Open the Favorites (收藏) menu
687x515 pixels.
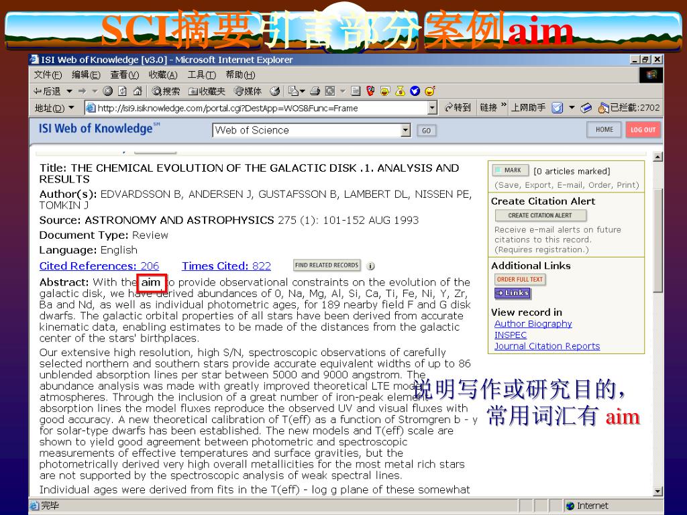pos(162,75)
